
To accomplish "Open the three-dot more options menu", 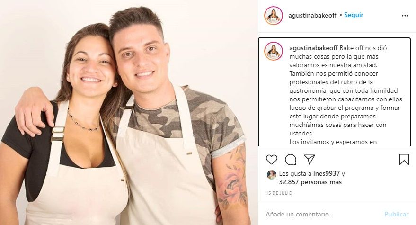I will (x=405, y=16).
